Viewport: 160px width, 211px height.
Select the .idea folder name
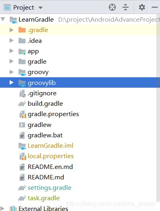[x=34, y=41]
